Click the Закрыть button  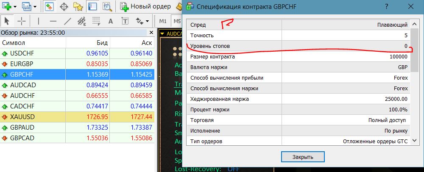[x=303, y=157]
